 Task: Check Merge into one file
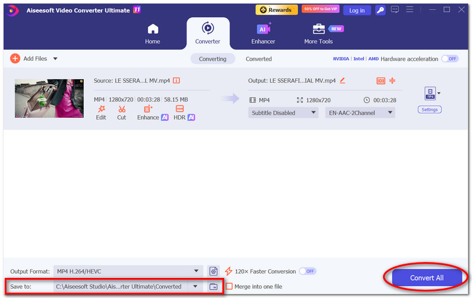(229, 286)
